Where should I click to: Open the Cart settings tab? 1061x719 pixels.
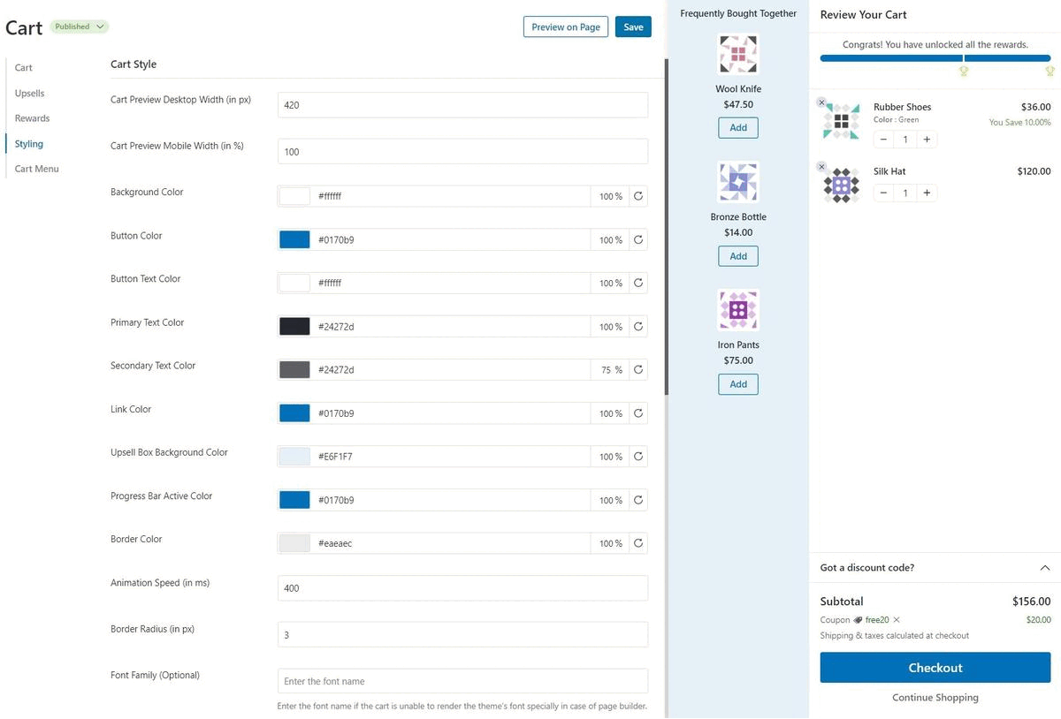(24, 67)
